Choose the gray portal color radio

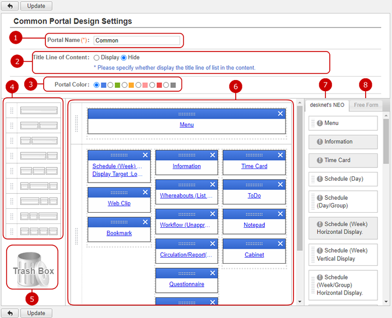[x=166, y=85]
